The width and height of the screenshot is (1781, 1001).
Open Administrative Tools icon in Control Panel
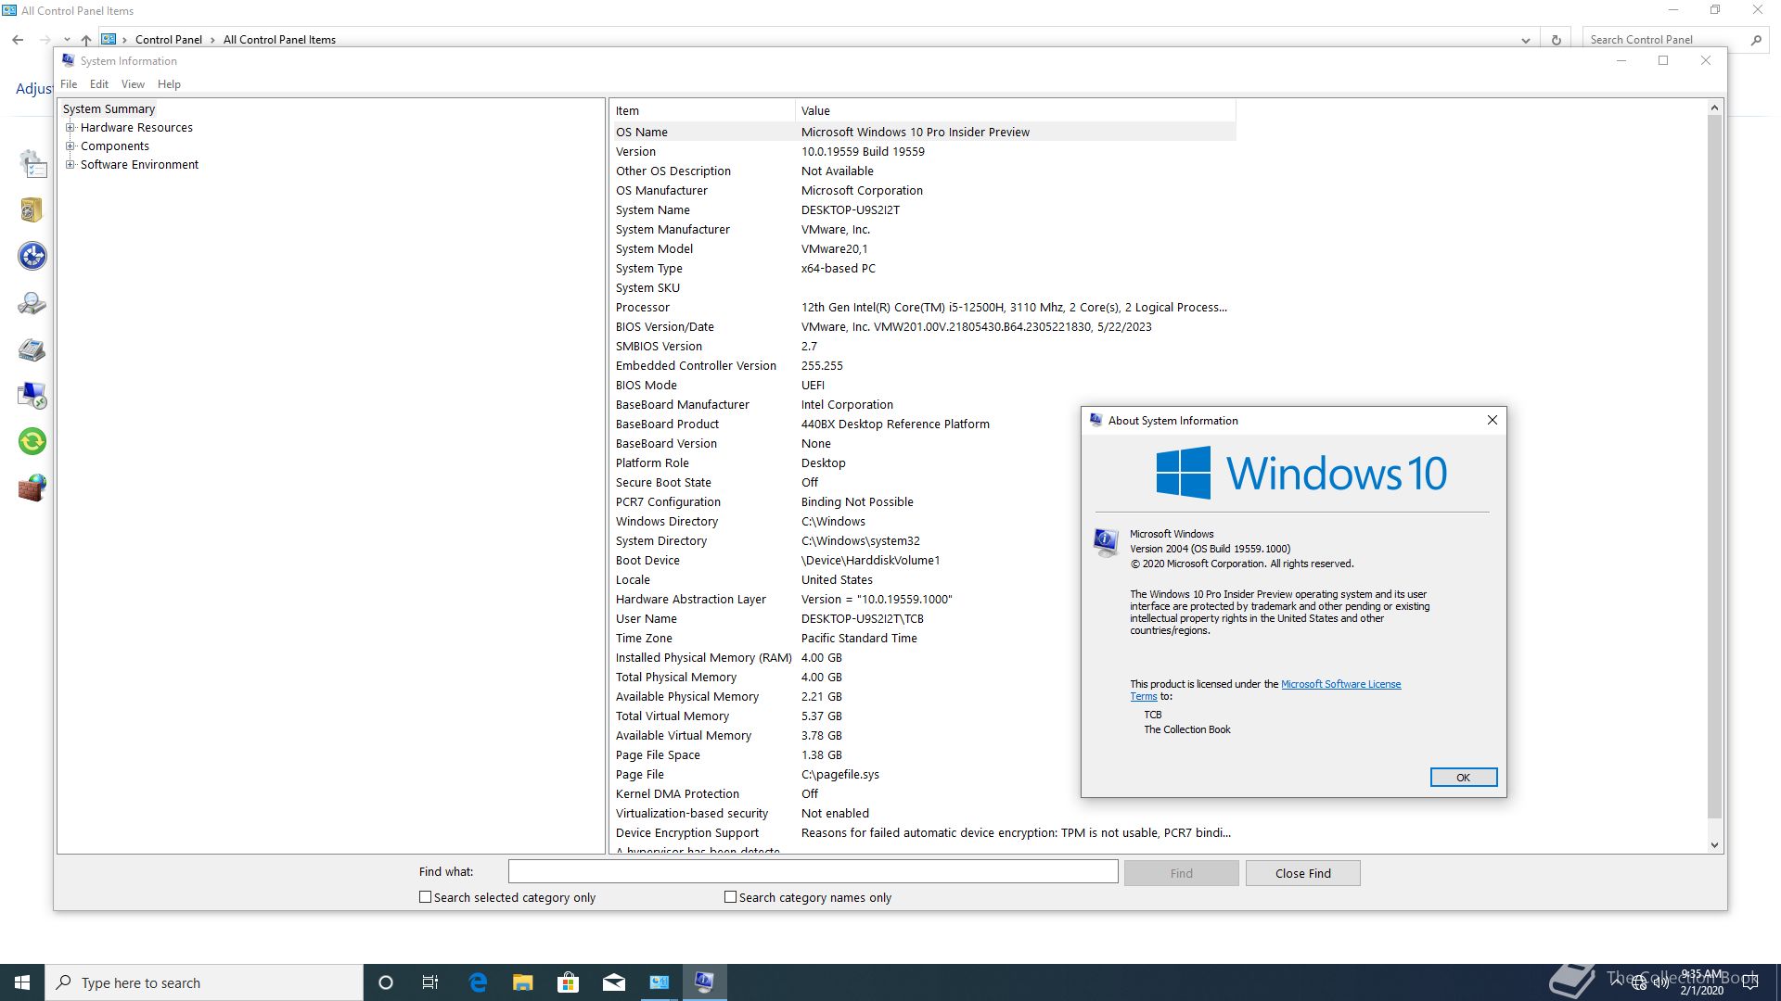[32, 165]
